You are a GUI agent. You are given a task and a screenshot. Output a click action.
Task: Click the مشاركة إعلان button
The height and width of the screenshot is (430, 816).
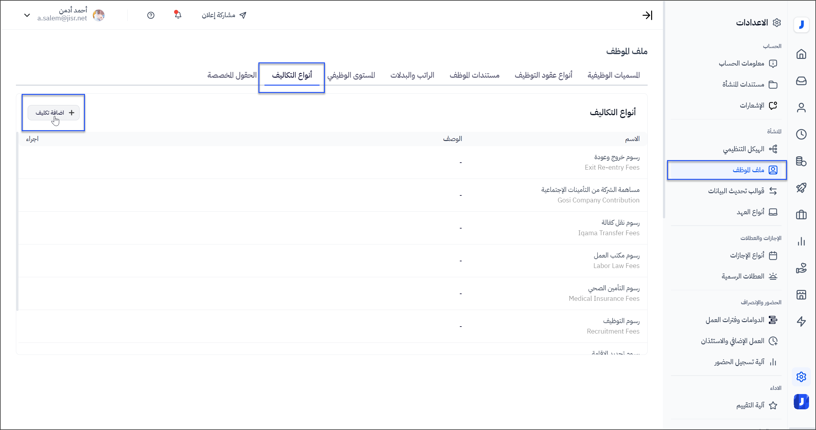pyautogui.click(x=224, y=15)
